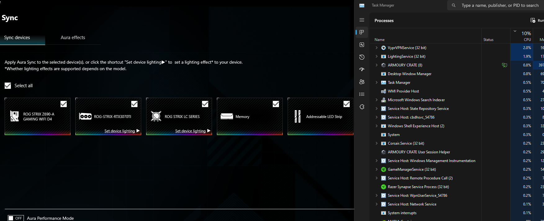Toggle the Select all checkbox
This screenshot has height=221, width=544.
(x=8, y=86)
